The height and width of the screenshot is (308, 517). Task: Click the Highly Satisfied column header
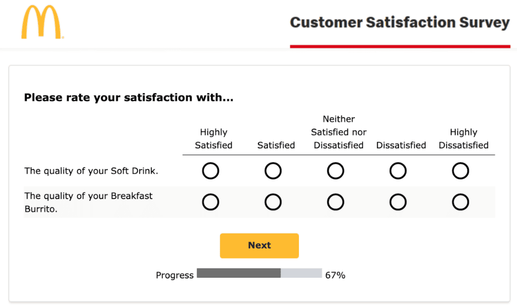pyautogui.click(x=214, y=139)
